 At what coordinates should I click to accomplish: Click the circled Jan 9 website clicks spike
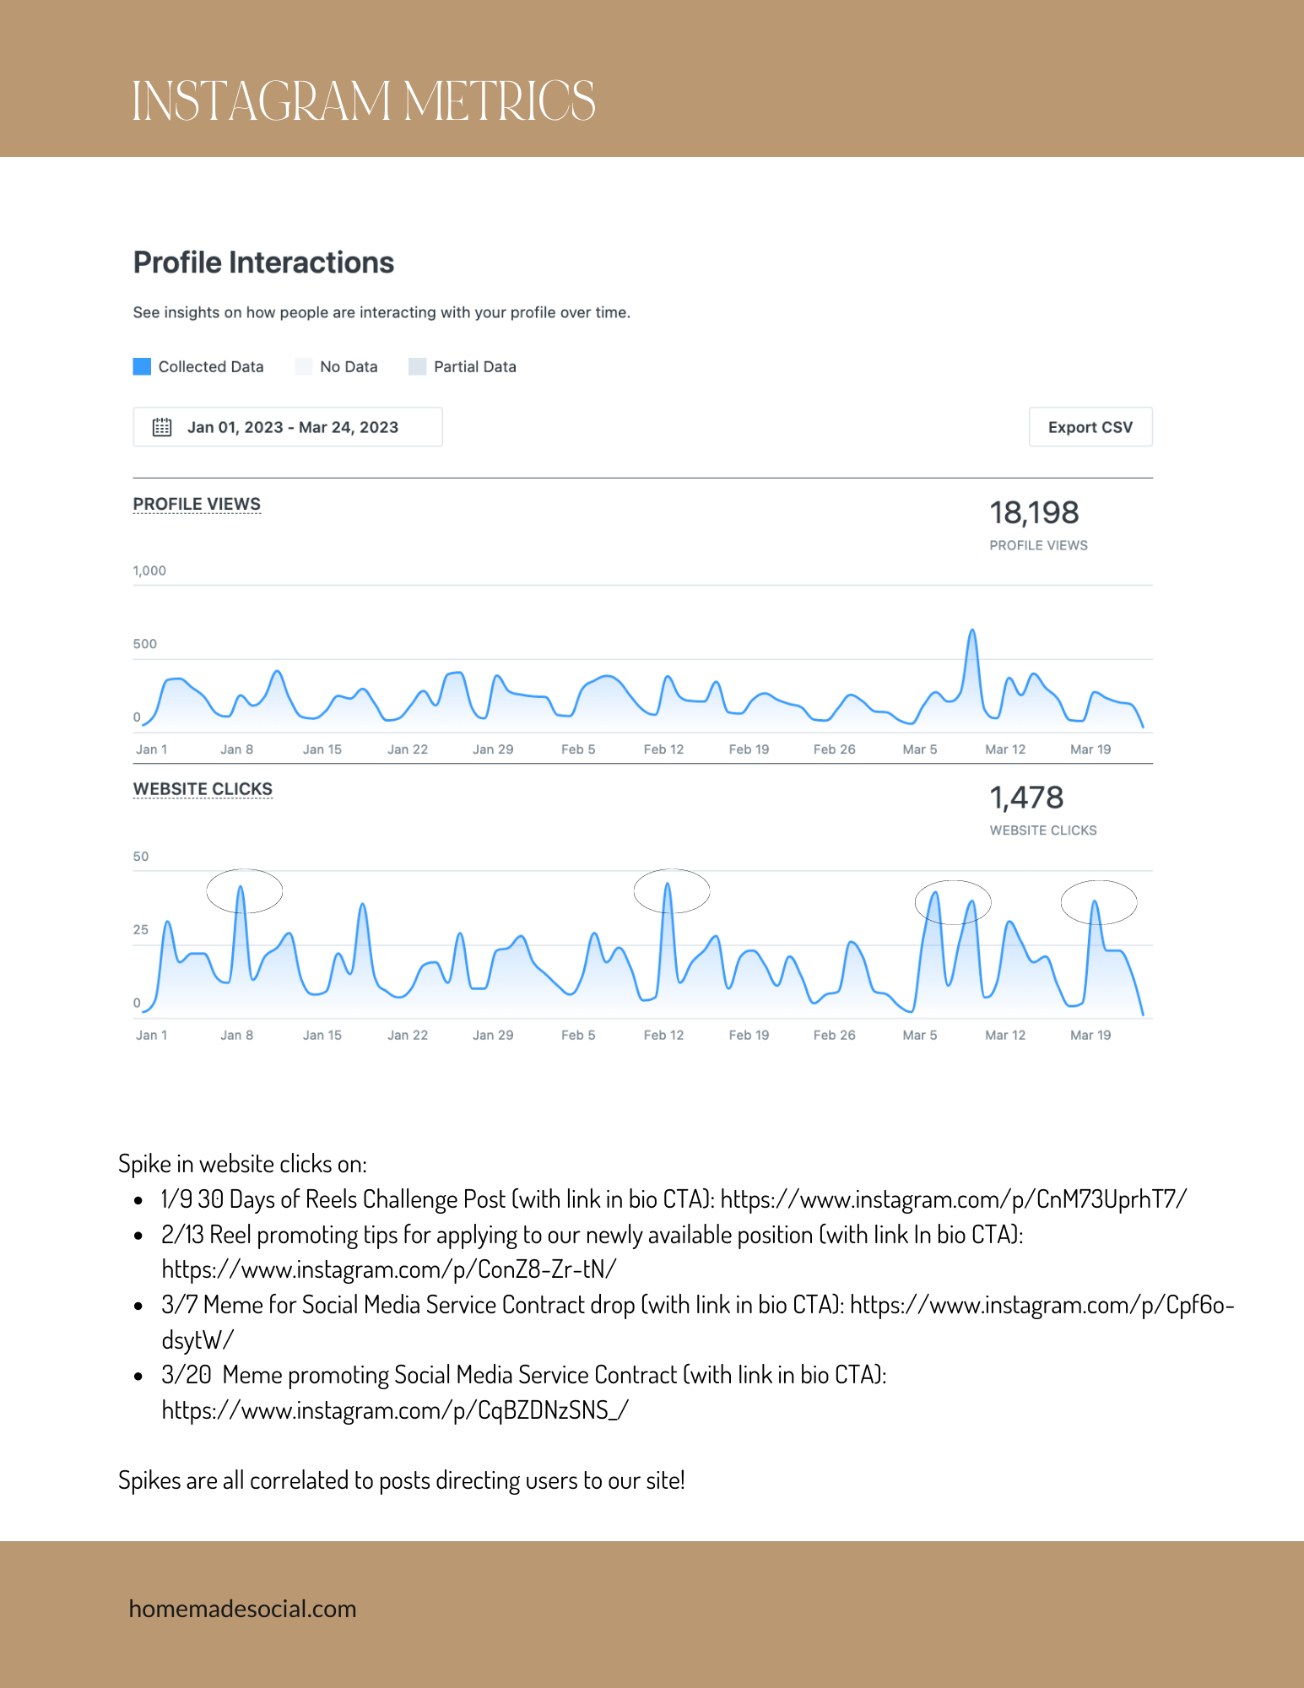[244, 891]
